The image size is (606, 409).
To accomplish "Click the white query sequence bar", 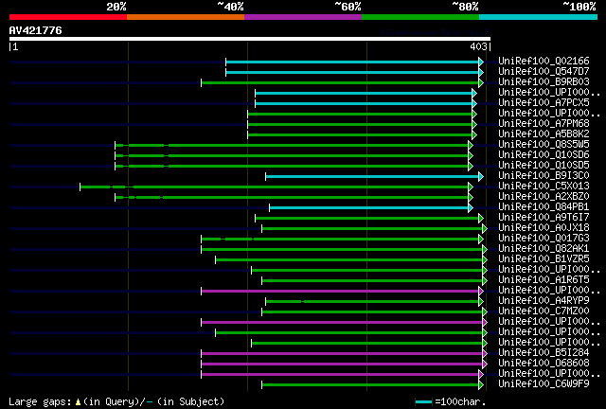I will pyautogui.click(x=250, y=39).
